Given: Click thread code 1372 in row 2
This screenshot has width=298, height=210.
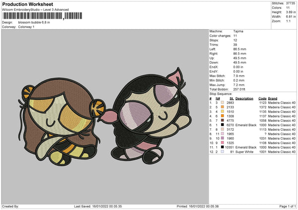Looking at the screenshot, I should (x=263, y=107).
